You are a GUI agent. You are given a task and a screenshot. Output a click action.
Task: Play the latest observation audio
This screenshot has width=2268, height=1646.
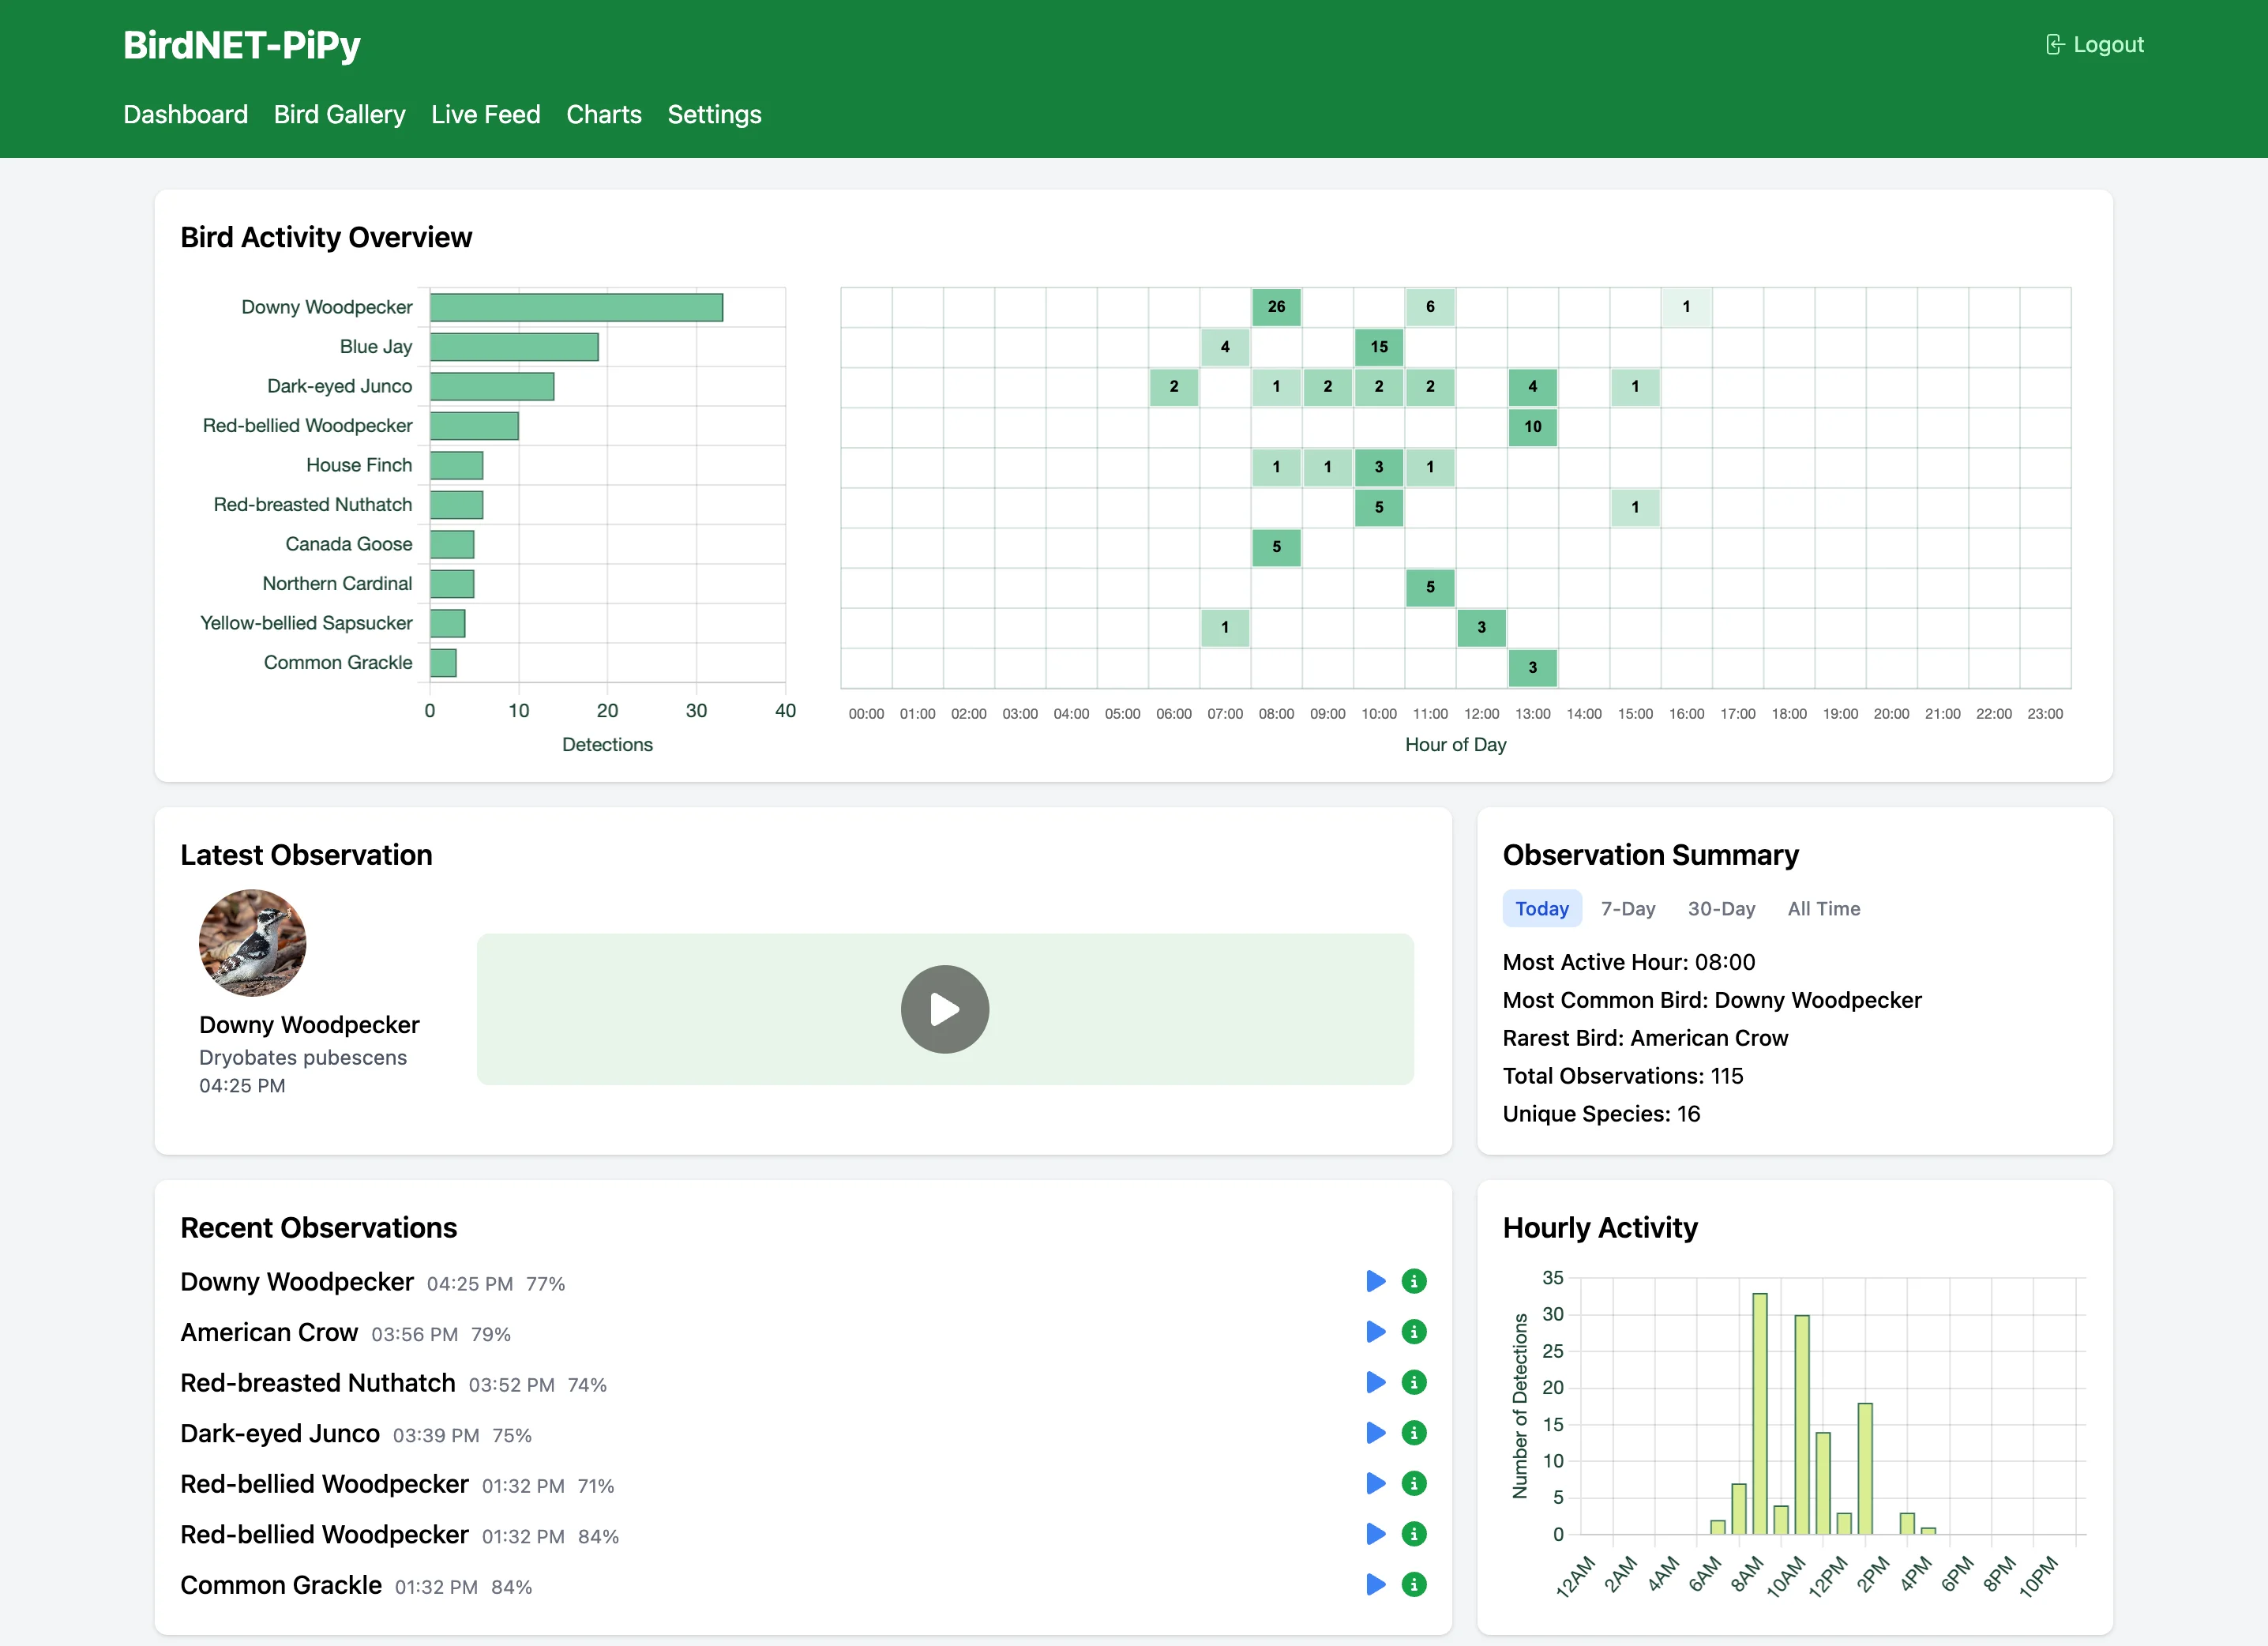[x=944, y=1009]
